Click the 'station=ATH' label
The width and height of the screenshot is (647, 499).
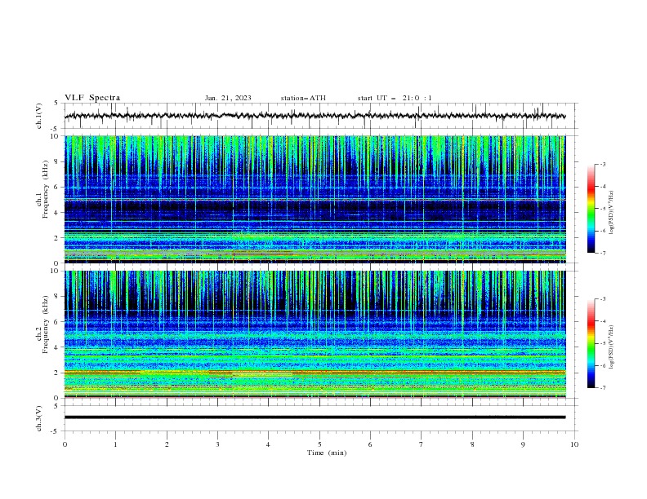(303, 98)
